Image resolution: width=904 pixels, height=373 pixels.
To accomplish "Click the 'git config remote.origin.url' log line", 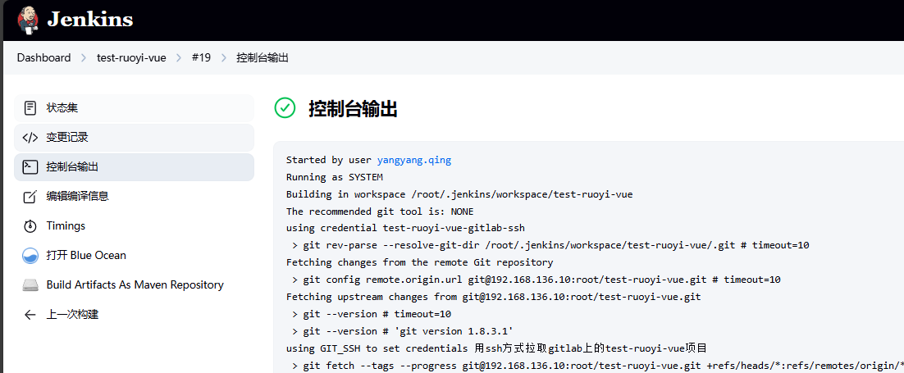I will pyautogui.click(x=536, y=280).
